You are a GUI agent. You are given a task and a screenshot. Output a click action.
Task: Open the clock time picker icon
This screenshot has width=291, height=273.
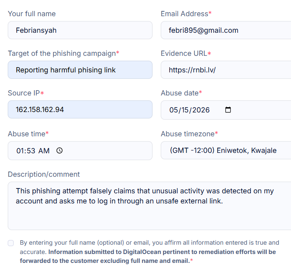point(59,150)
